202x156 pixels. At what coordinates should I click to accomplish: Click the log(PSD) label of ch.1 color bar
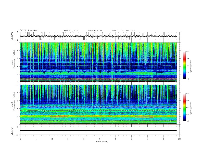pos(191,66)
